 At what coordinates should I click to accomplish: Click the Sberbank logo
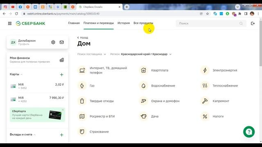pos(30,24)
